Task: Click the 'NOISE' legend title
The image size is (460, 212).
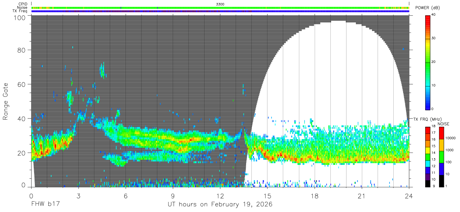Action: 444,124
